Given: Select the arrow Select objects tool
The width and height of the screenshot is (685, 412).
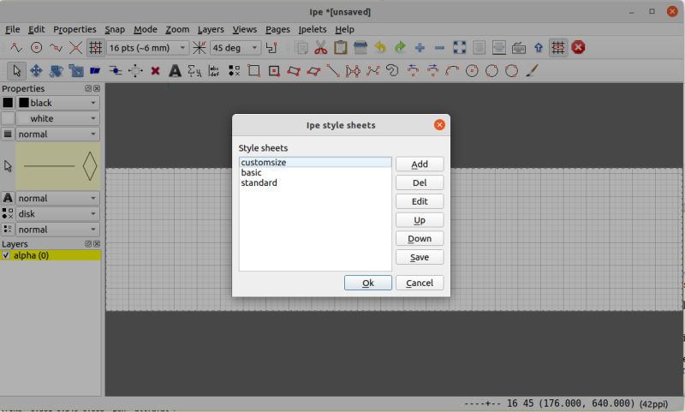Looking at the screenshot, I should (x=16, y=71).
